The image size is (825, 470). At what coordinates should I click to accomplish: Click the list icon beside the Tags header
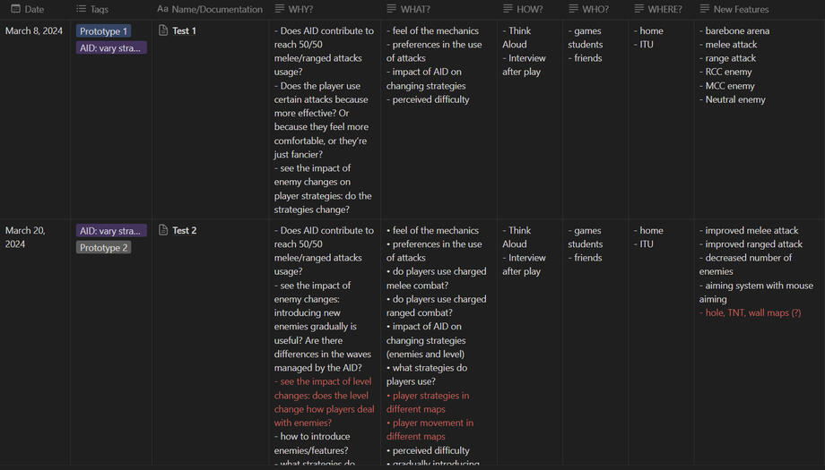(81, 9)
